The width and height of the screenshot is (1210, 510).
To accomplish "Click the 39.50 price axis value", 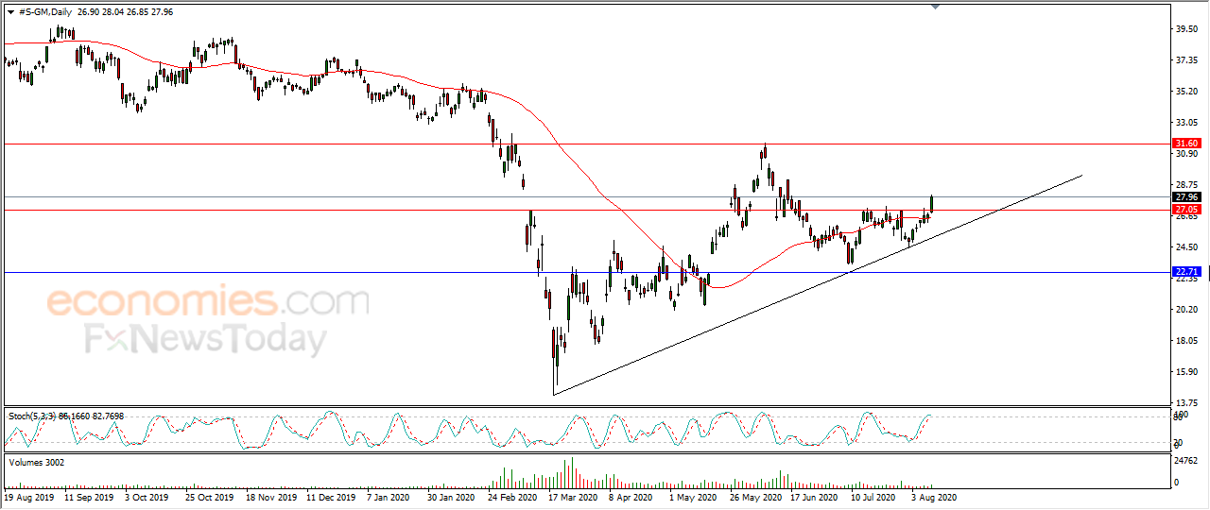I will [1186, 28].
